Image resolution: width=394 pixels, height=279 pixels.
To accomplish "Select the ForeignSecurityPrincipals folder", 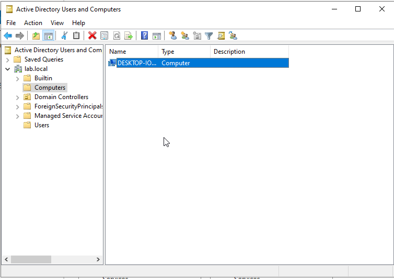I will tap(68, 106).
